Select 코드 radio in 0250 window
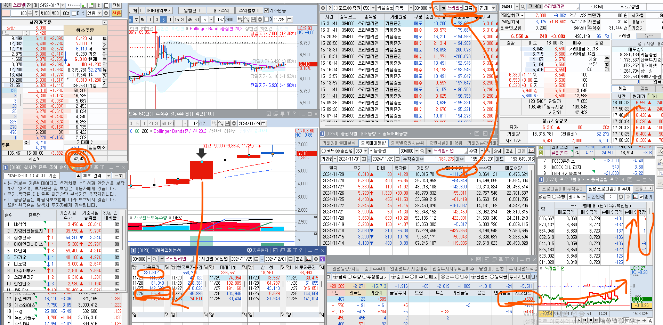Image resolution: width=663 pixels, height=325 pixels. [x=324, y=151]
